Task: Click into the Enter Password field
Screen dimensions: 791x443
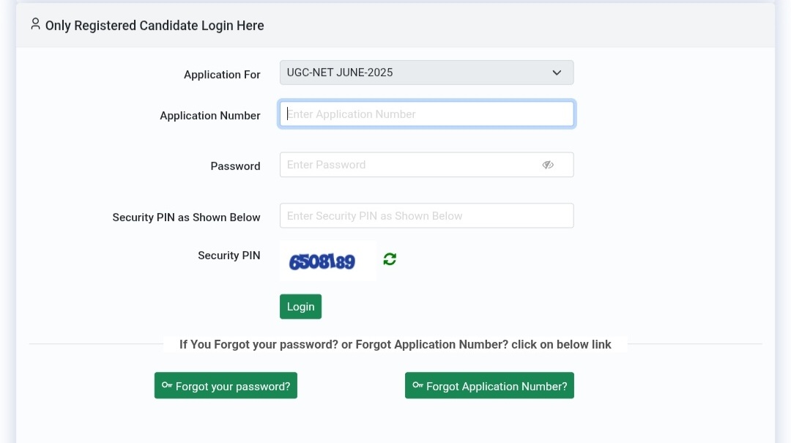Action: click(x=410, y=165)
